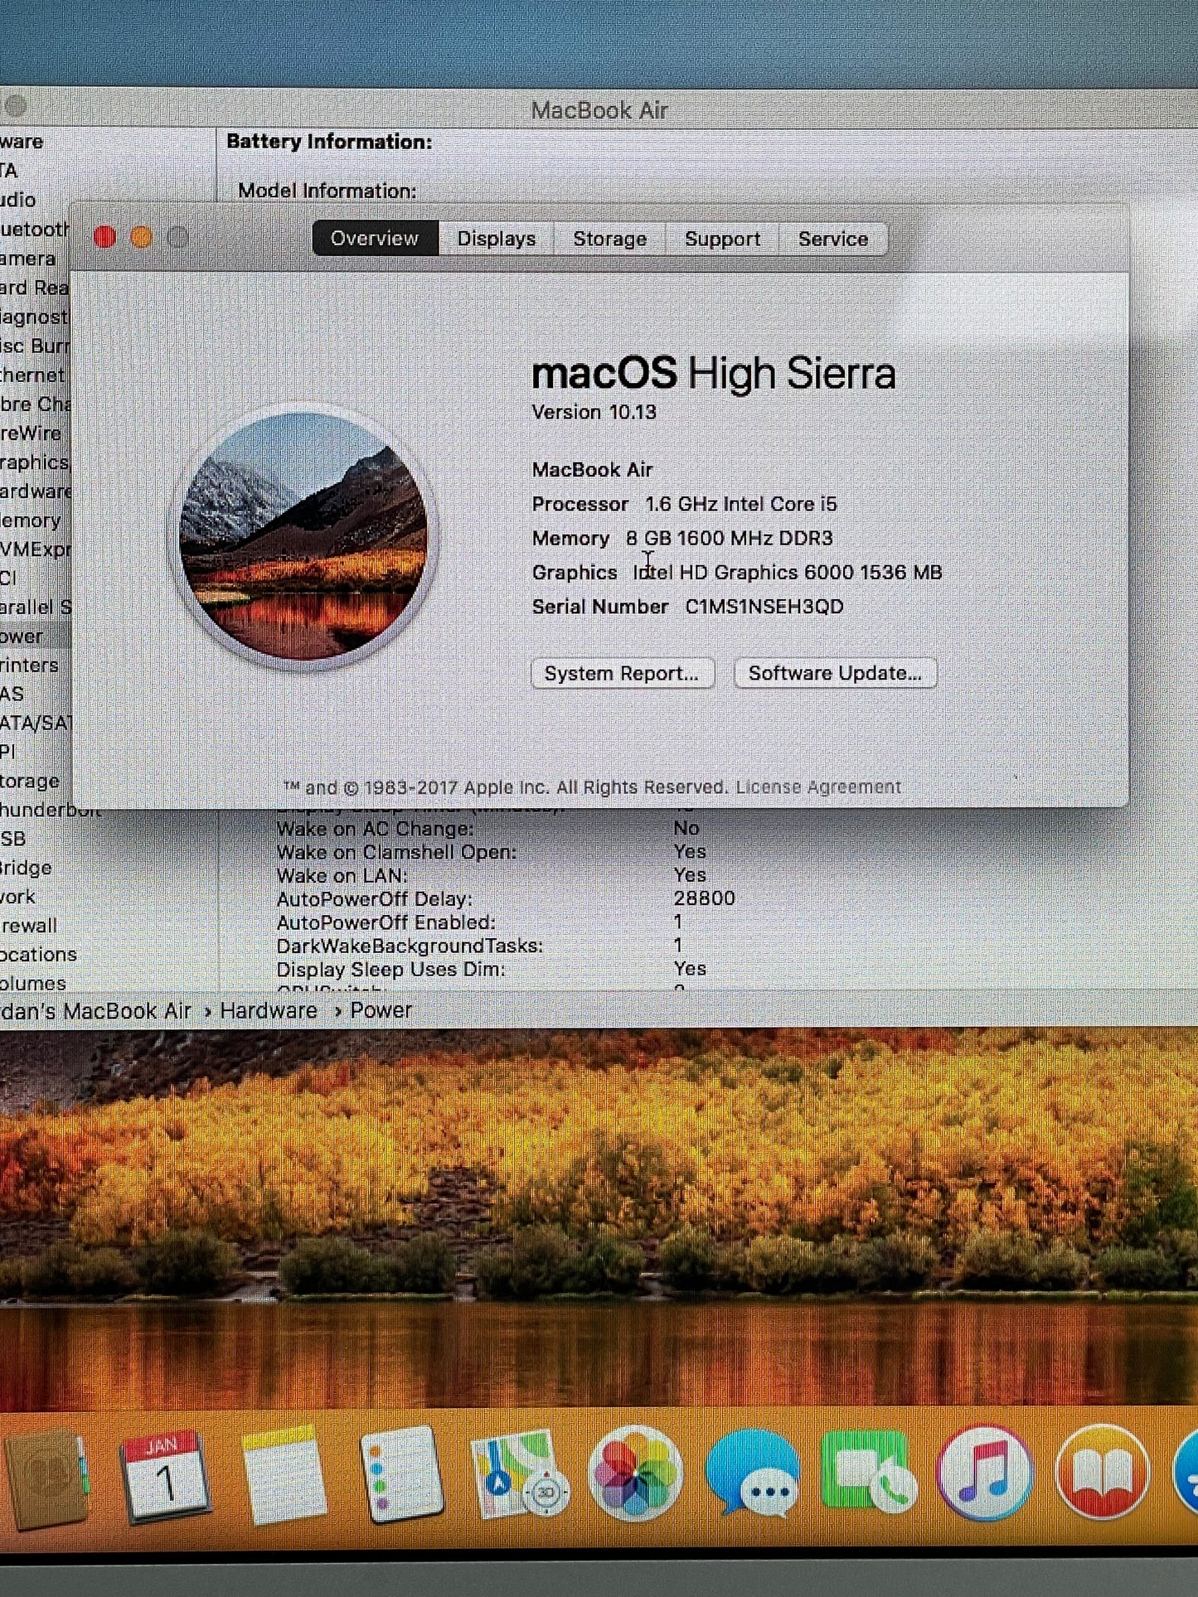Select Camera in System Report sidebar
Viewport: 1198px width, 1597px height.
28,259
